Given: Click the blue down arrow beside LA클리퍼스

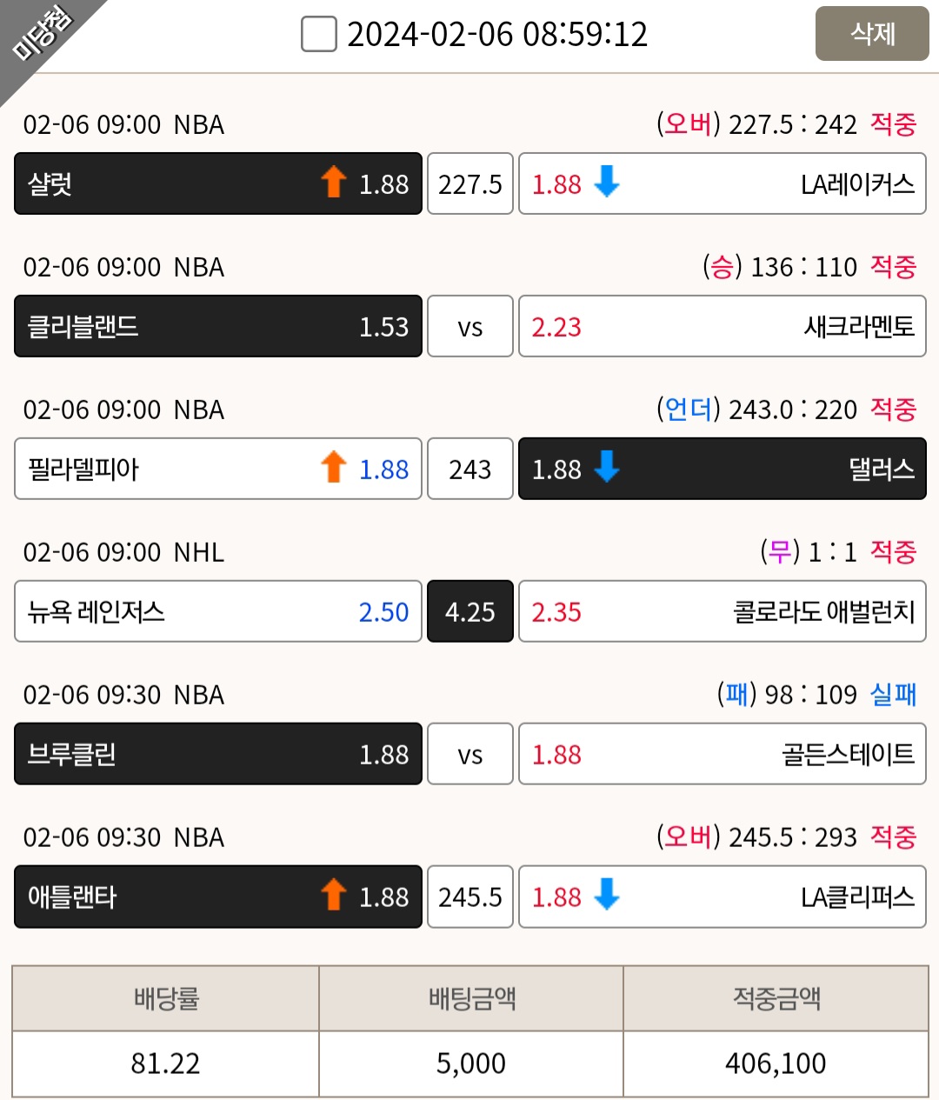Looking at the screenshot, I should coord(606,896).
